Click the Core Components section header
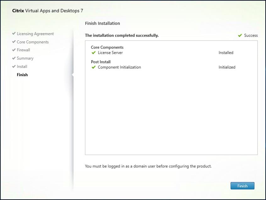This screenshot has width=266, height=200. pyautogui.click(x=107, y=47)
